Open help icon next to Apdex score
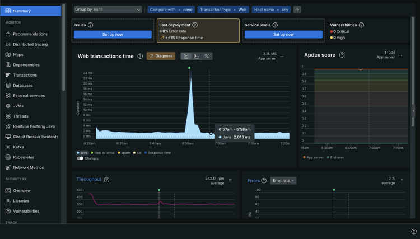420x239 pixels. coord(342,55)
